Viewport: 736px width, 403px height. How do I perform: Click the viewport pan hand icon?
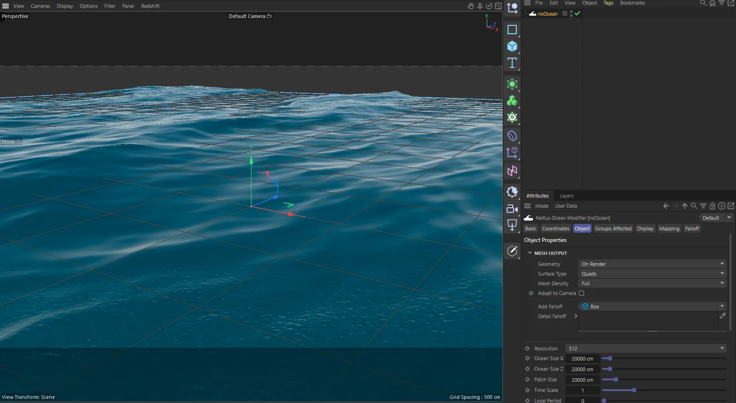coord(471,6)
